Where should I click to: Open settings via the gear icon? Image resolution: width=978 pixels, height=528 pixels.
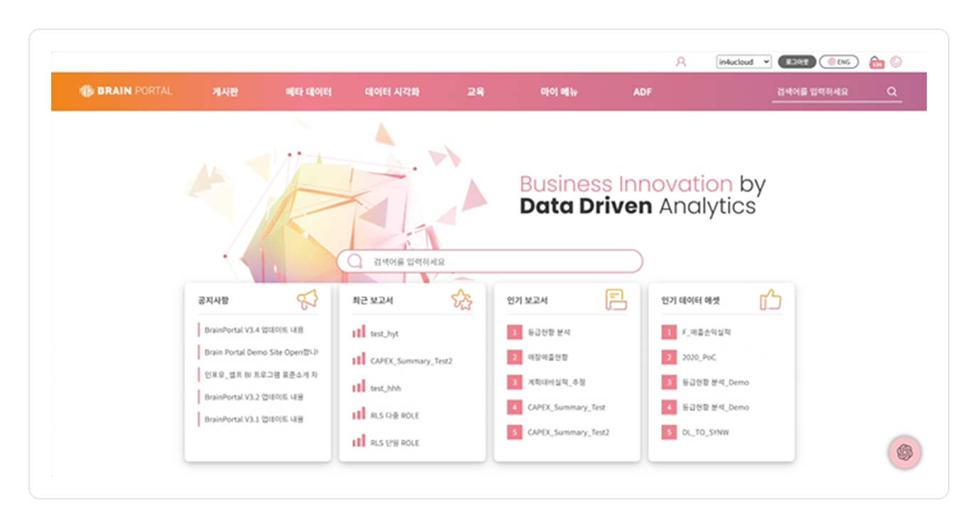point(896,62)
